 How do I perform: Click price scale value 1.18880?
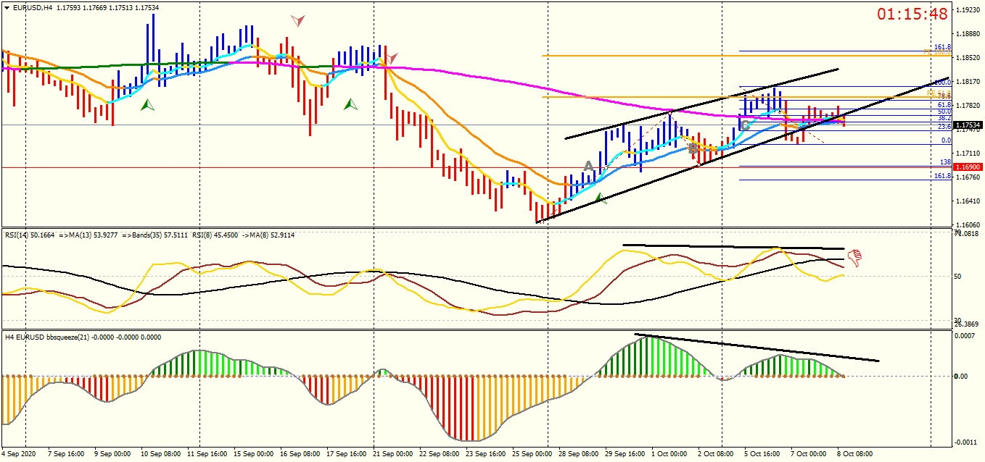coord(969,34)
